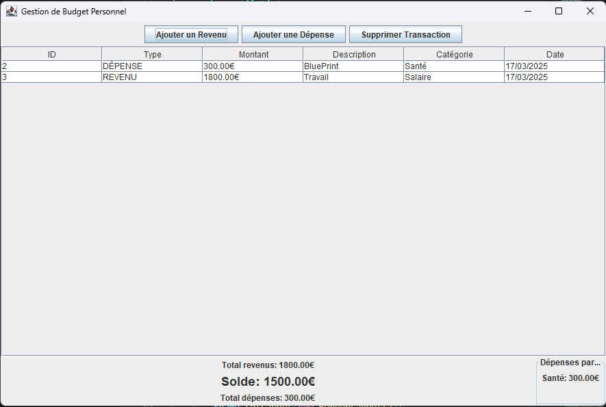Sort by the Montant column header
Image resolution: width=606 pixels, height=407 pixels.
coord(253,54)
